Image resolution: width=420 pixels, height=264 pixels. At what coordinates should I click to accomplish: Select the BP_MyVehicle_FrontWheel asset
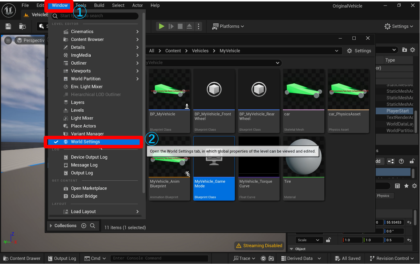click(x=214, y=101)
